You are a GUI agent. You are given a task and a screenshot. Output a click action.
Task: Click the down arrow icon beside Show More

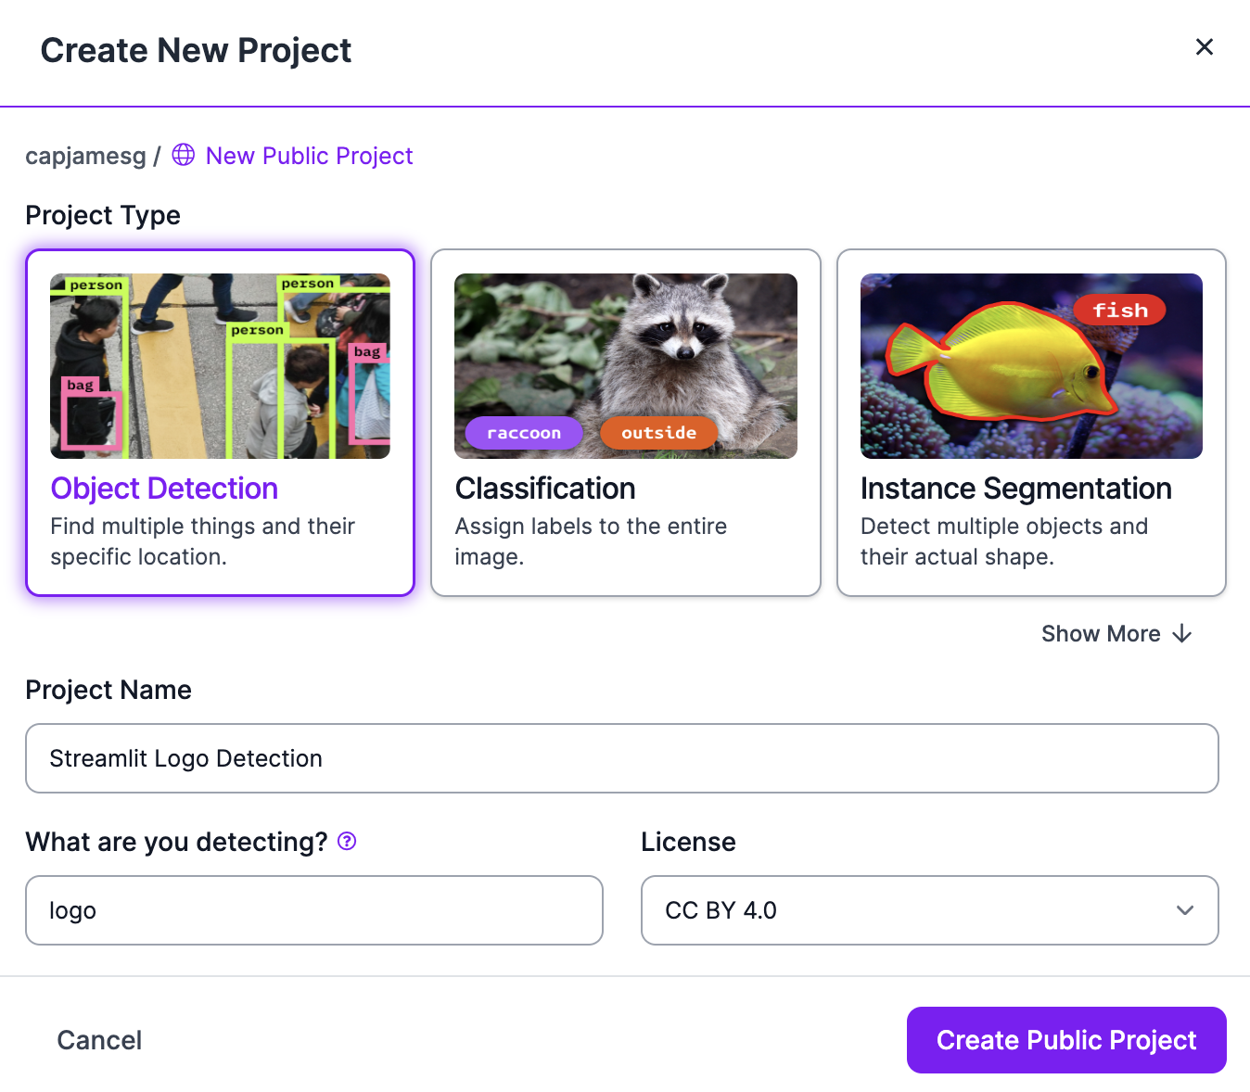1181,634
